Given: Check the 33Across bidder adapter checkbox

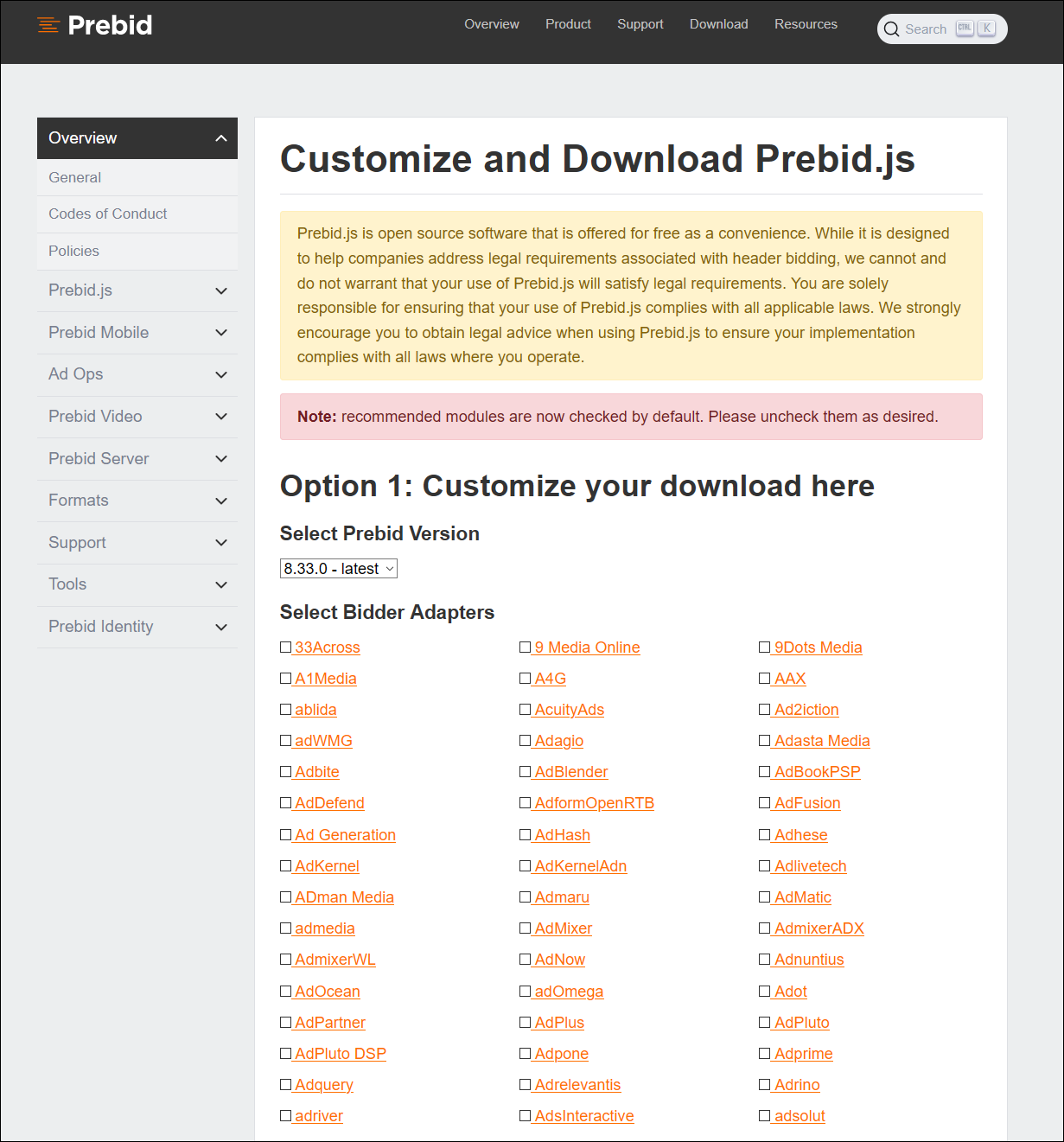Looking at the screenshot, I should pyautogui.click(x=286, y=648).
